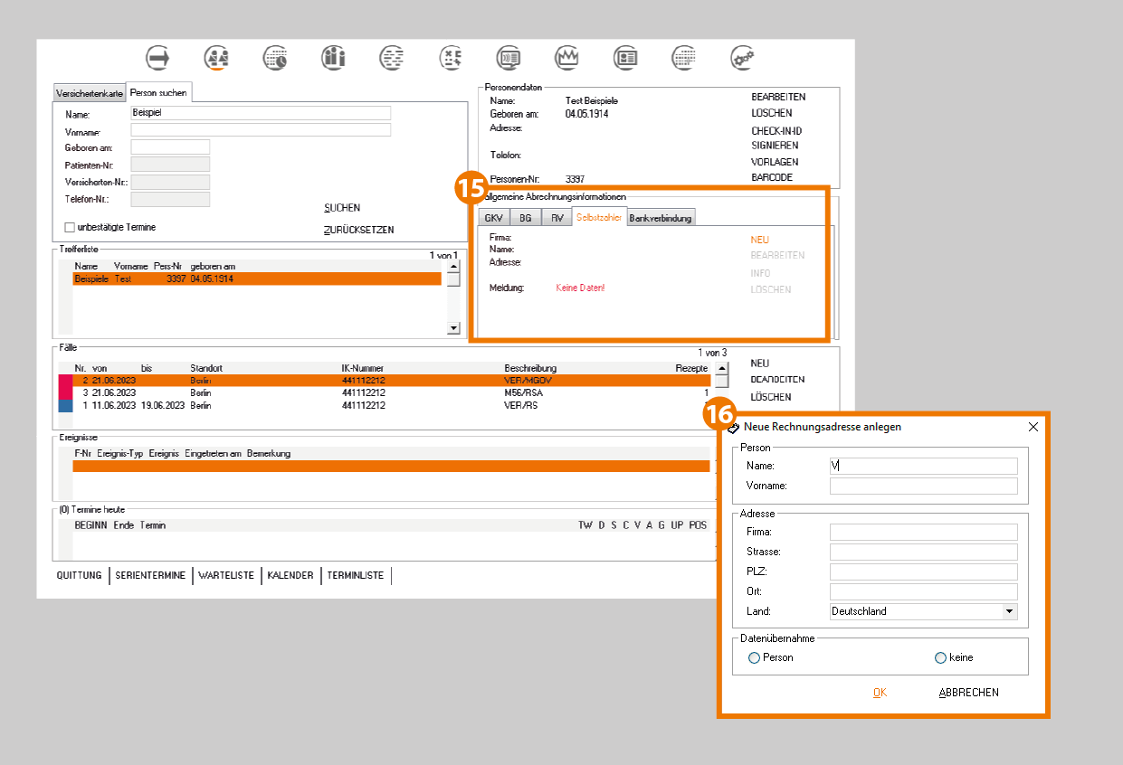Click the bar chart statistics icon

click(x=334, y=58)
